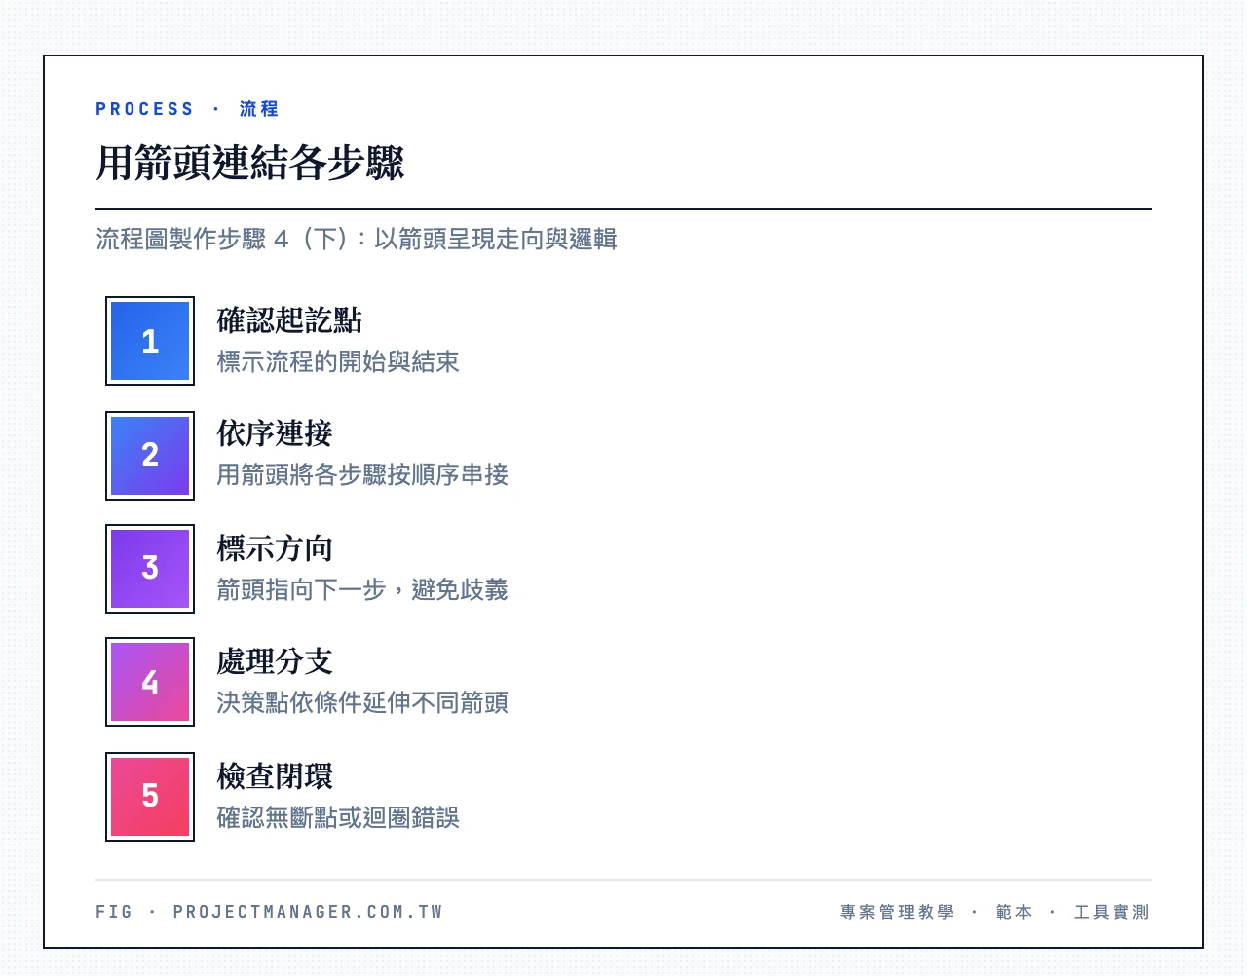Click the text 箭頭指向下一步，避免歧義
1247x976 pixels.
click(x=362, y=589)
